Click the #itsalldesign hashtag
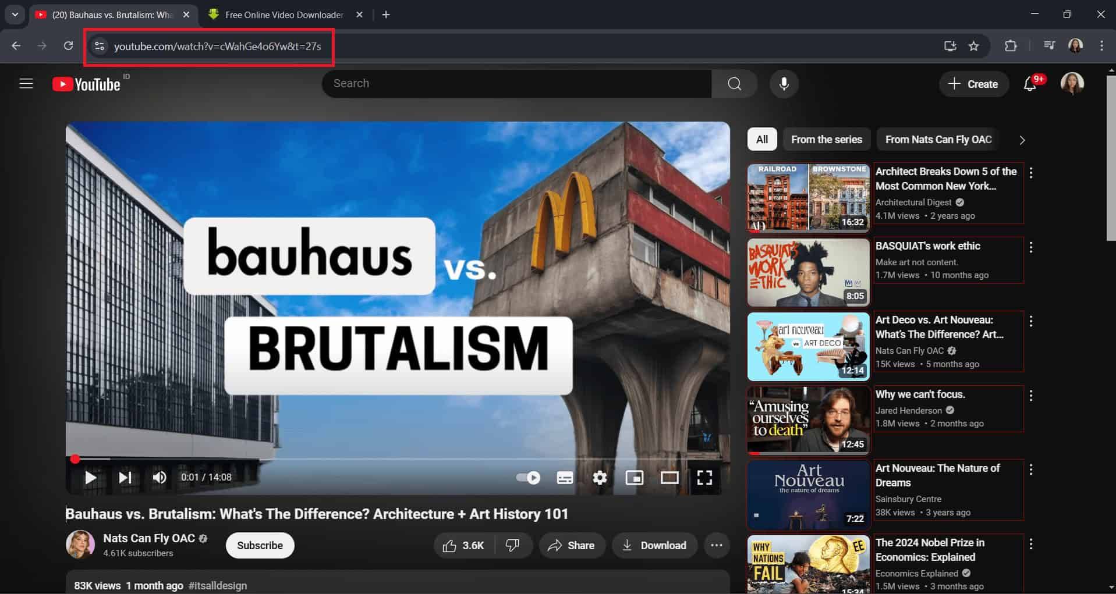This screenshot has width=1116, height=594. point(218,586)
